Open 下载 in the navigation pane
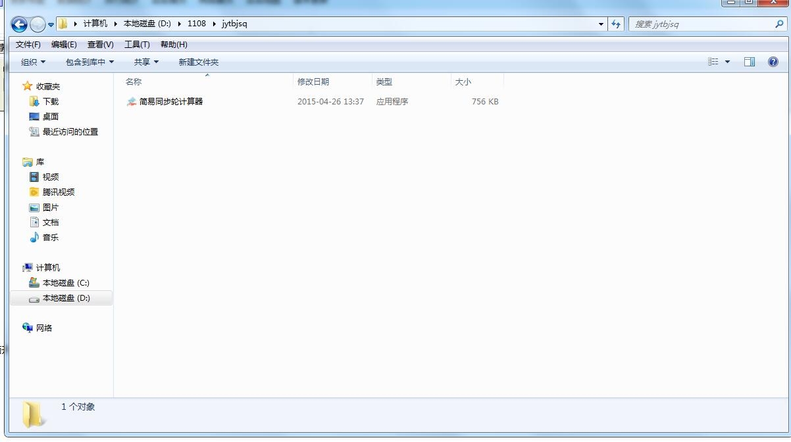791x442 pixels. 51,101
